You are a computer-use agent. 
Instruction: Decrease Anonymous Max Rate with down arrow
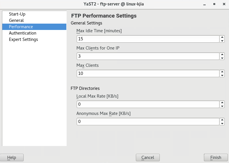[222, 124]
